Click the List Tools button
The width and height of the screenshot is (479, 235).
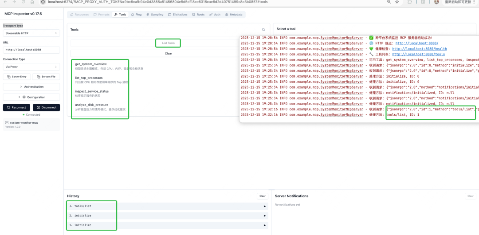[x=169, y=43]
